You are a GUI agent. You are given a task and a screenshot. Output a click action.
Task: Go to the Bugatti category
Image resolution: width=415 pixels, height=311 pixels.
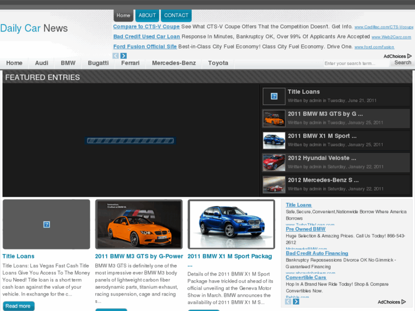(98, 63)
